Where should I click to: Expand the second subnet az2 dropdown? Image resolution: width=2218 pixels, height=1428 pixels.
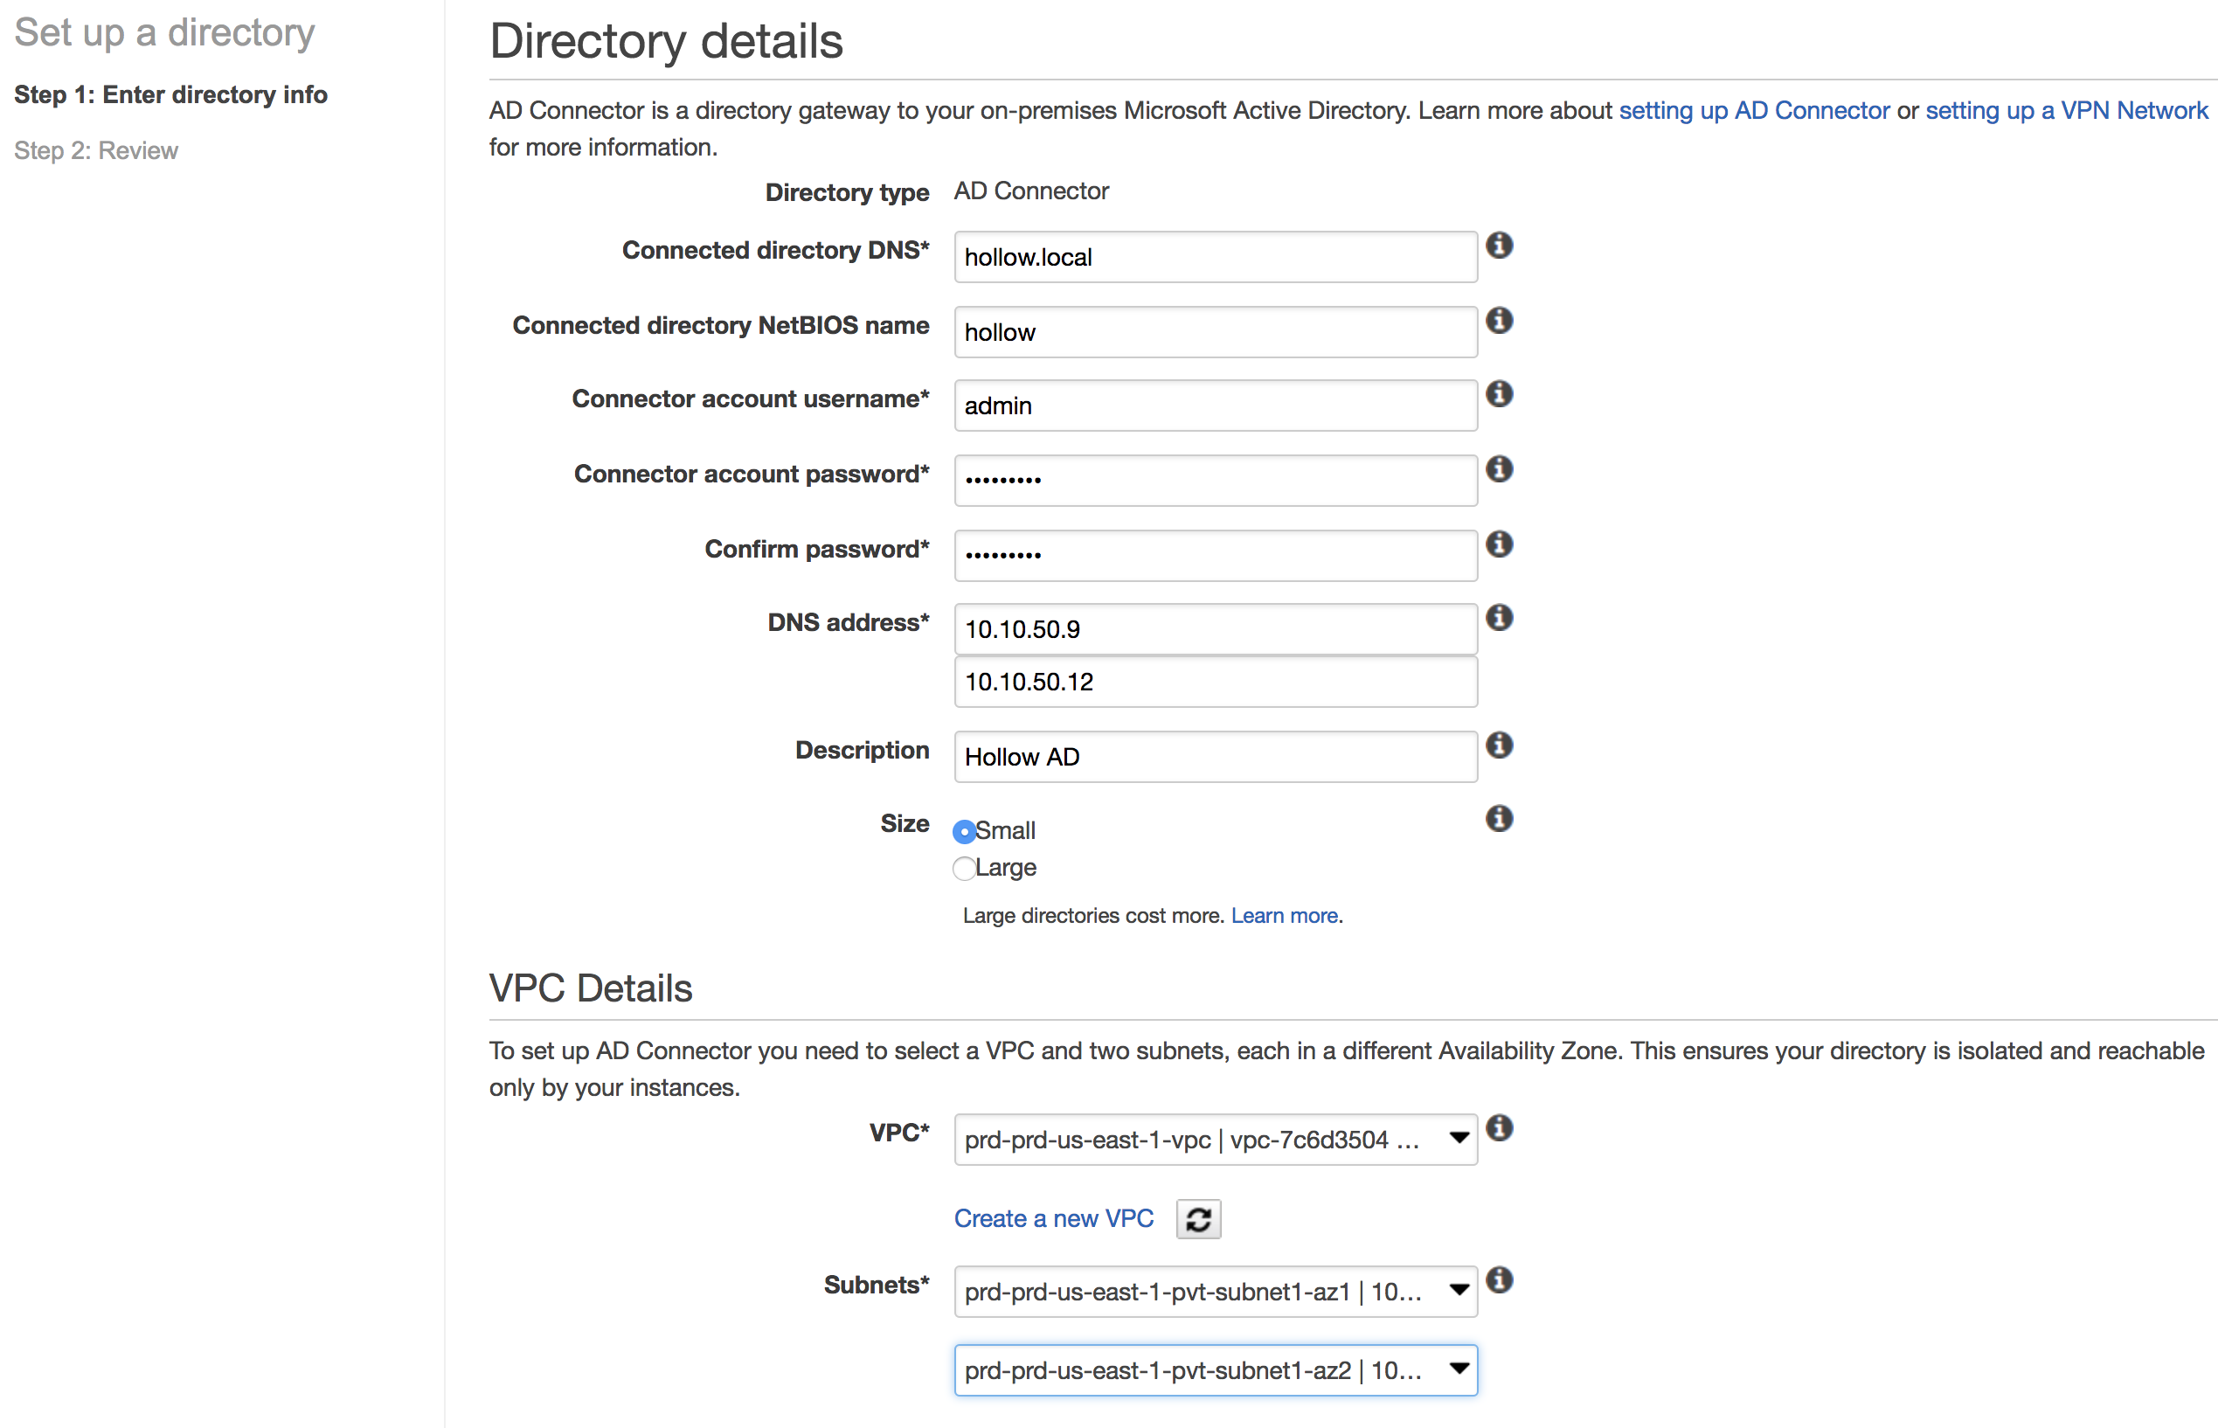[x=1215, y=1370]
